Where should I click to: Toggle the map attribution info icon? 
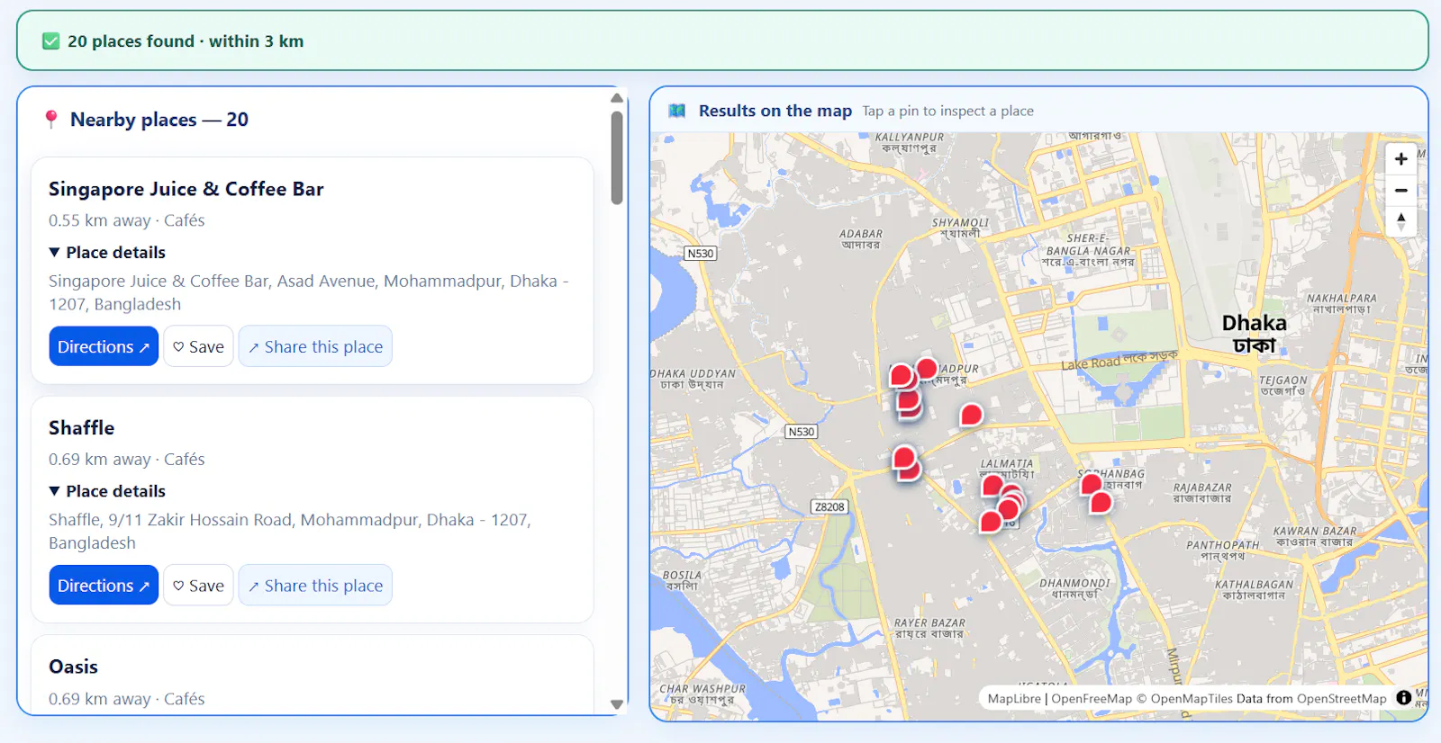1403,698
